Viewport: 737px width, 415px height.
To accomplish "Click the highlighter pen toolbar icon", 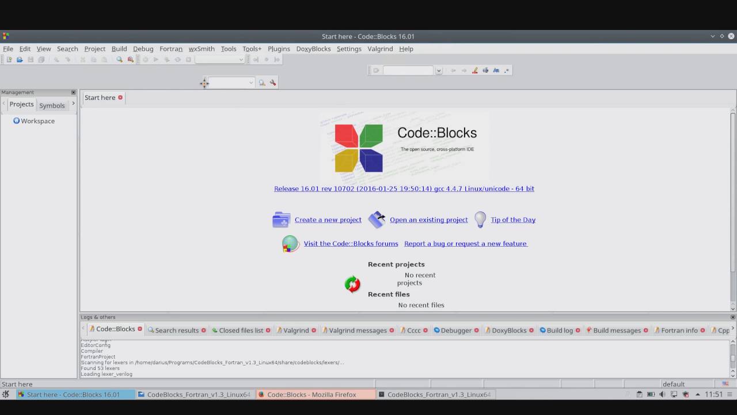I will tap(474, 70).
